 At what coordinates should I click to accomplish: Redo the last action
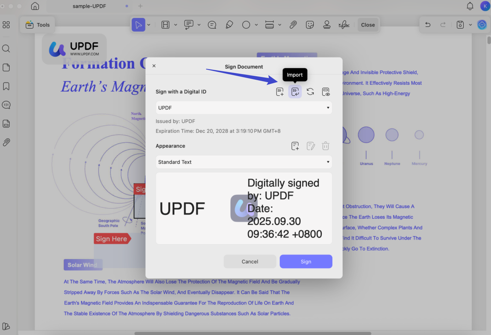click(443, 25)
